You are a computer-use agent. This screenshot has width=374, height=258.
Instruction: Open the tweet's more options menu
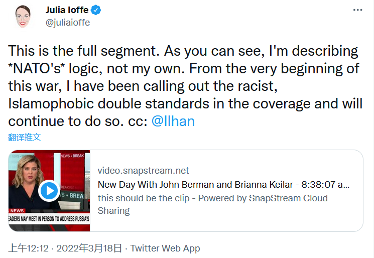point(357,10)
